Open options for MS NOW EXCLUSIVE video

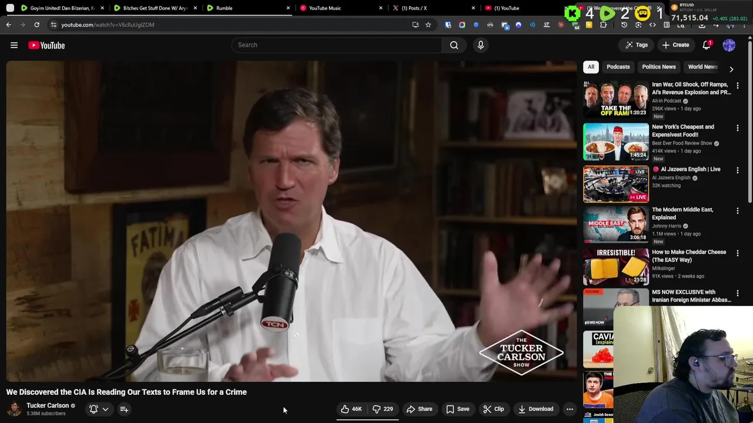click(x=738, y=293)
